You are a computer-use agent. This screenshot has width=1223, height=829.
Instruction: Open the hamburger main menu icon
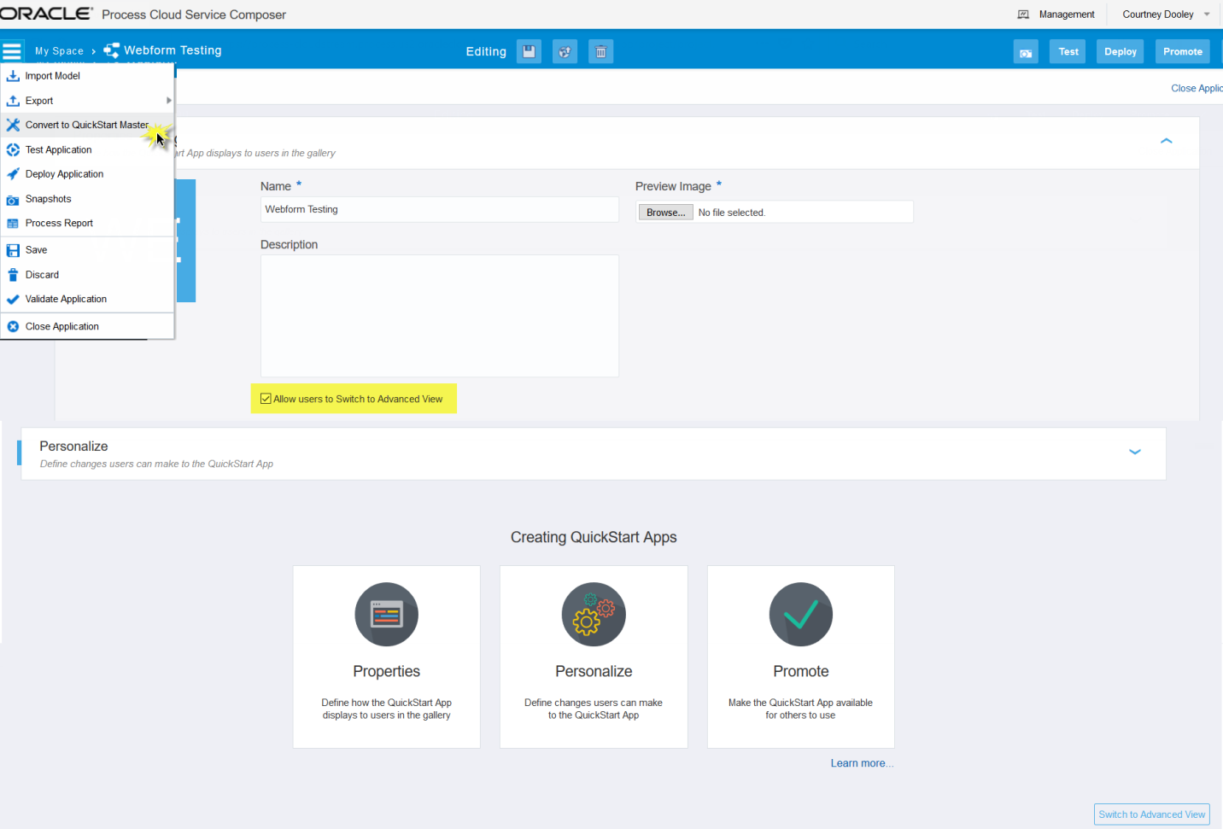point(12,50)
